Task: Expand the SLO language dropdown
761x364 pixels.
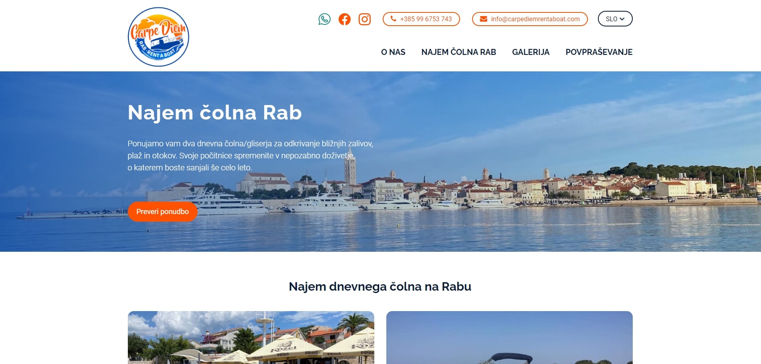Action: [x=615, y=19]
